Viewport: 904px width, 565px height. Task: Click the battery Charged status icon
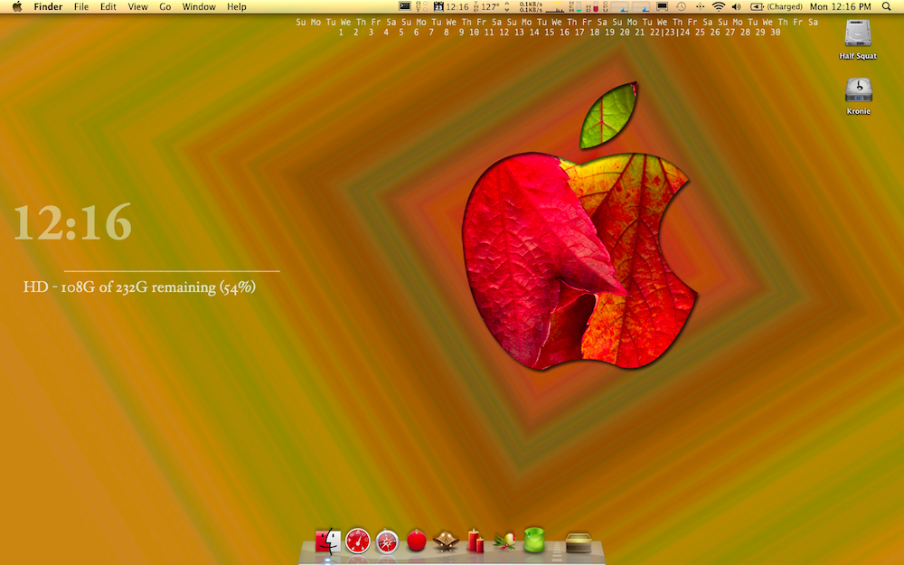coord(776,6)
